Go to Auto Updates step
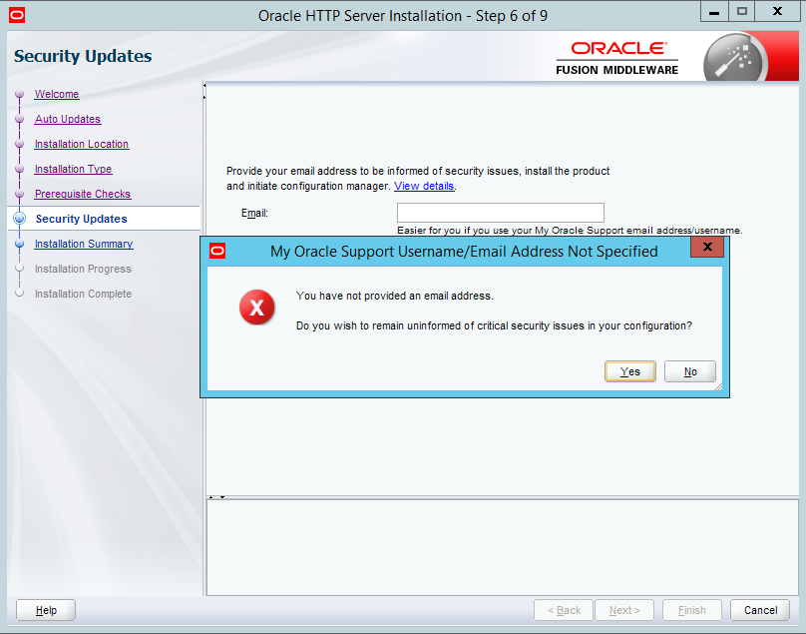This screenshot has height=634, width=806. pos(68,119)
